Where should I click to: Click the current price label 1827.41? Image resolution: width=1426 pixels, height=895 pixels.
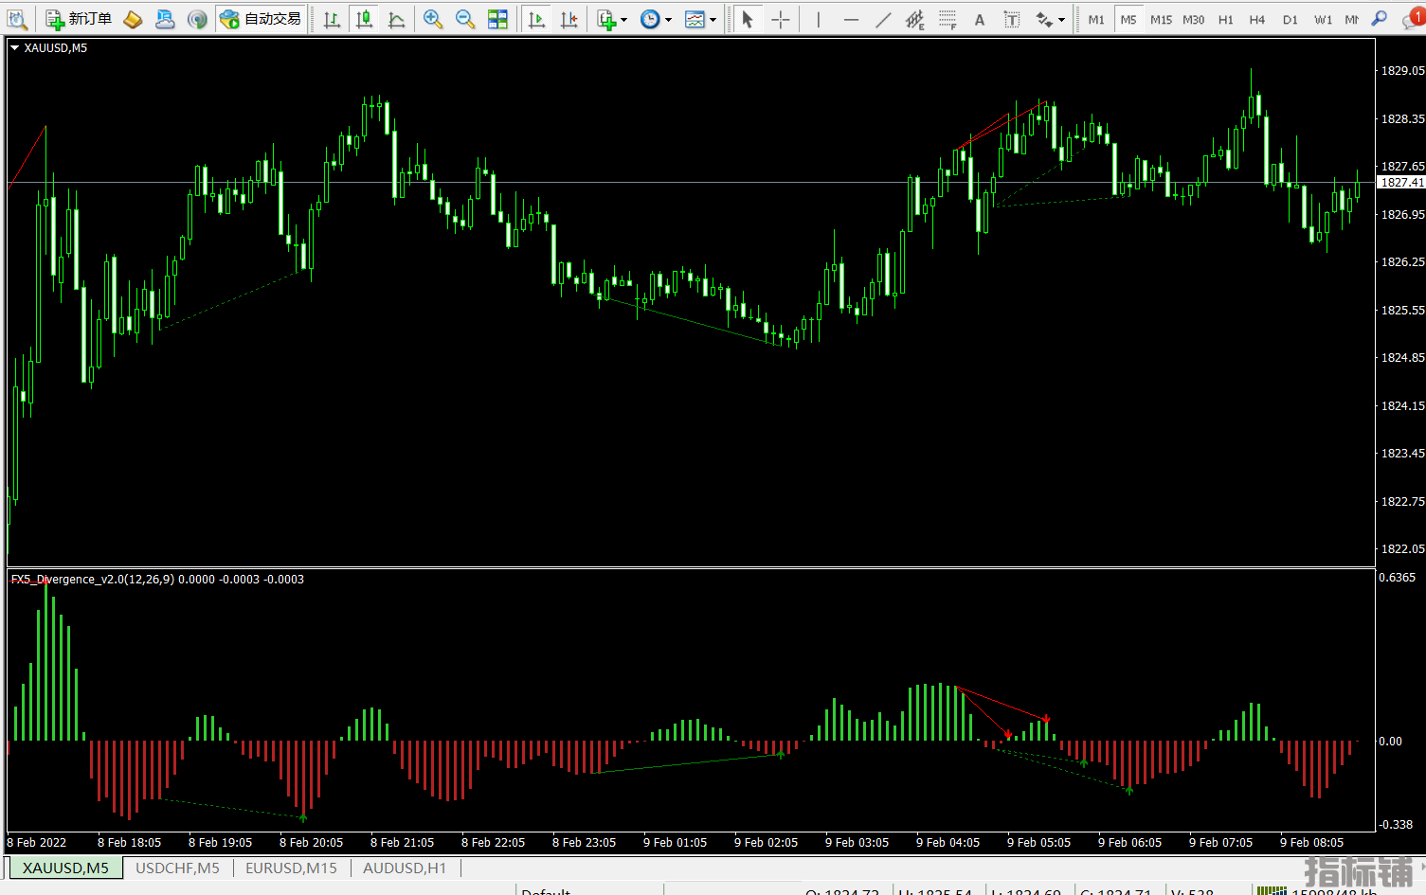coord(1401,182)
